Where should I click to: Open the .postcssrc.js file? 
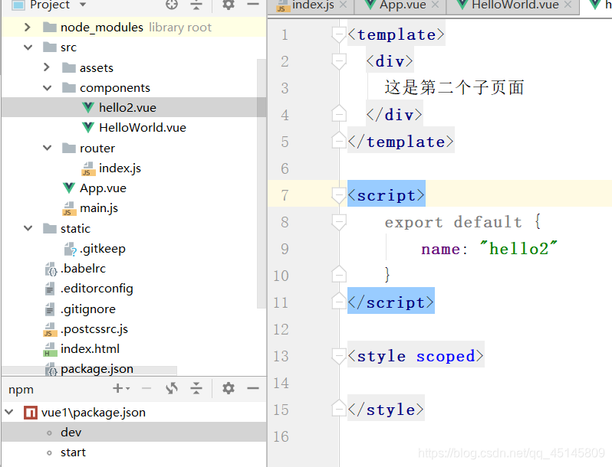click(x=134, y=329)
